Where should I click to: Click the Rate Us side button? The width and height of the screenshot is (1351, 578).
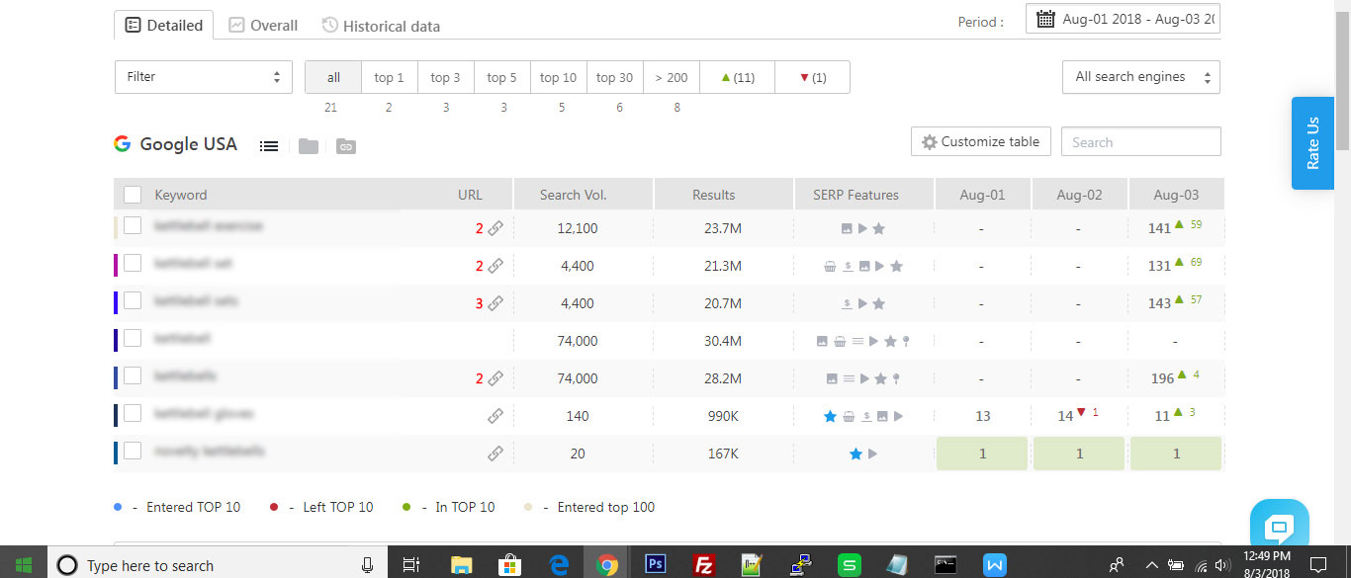coord(1312,142)
